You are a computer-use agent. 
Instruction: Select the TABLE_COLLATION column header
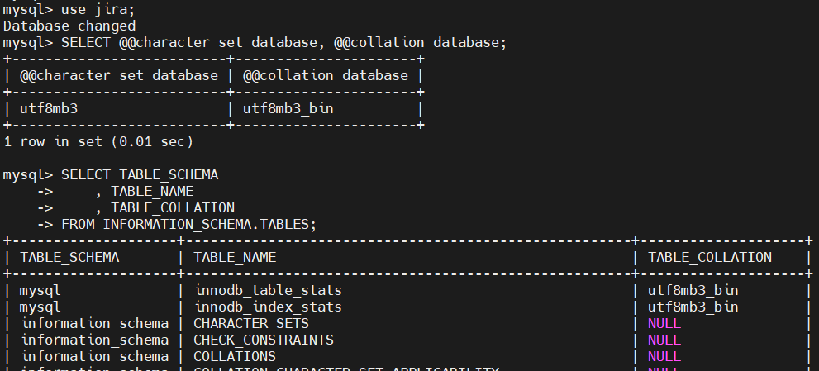pyautogui.click(x=710, y=258)
